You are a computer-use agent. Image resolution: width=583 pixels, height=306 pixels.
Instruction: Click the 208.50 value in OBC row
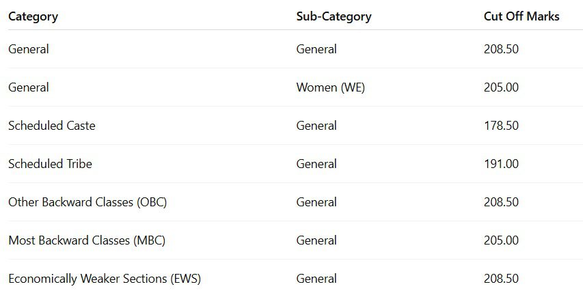501,202
